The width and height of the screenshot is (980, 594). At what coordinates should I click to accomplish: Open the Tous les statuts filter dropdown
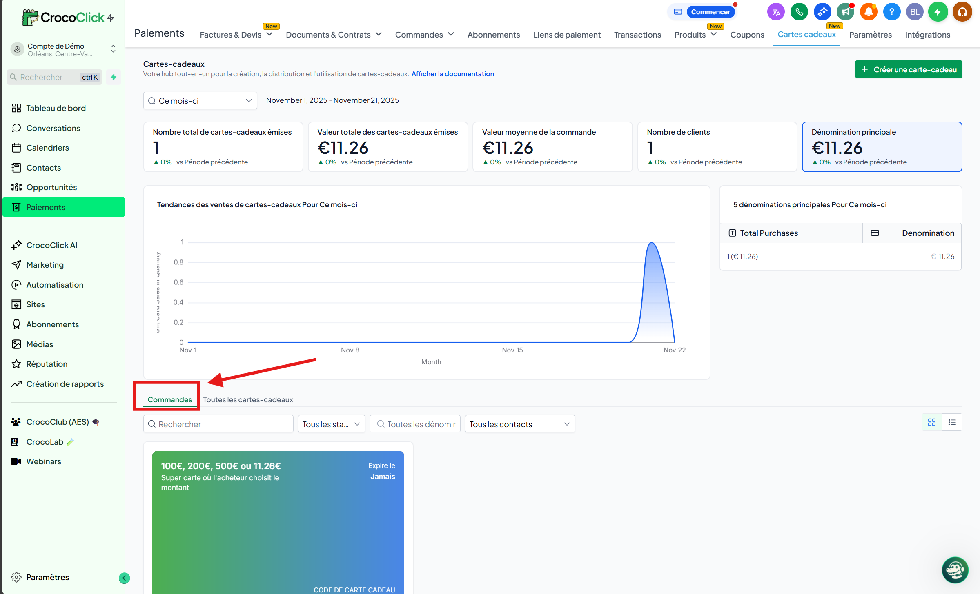click(x=331, y=424)
